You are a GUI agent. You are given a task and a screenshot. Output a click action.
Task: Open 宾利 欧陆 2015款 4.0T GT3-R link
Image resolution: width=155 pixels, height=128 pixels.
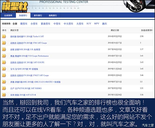(23, 95)
